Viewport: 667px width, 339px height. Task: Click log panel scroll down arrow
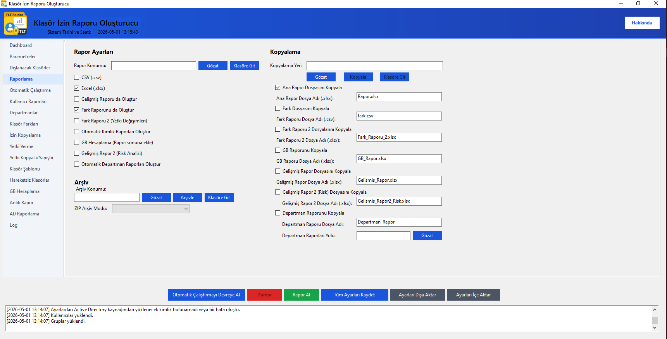pyautogui.click(x=655, y=328)
